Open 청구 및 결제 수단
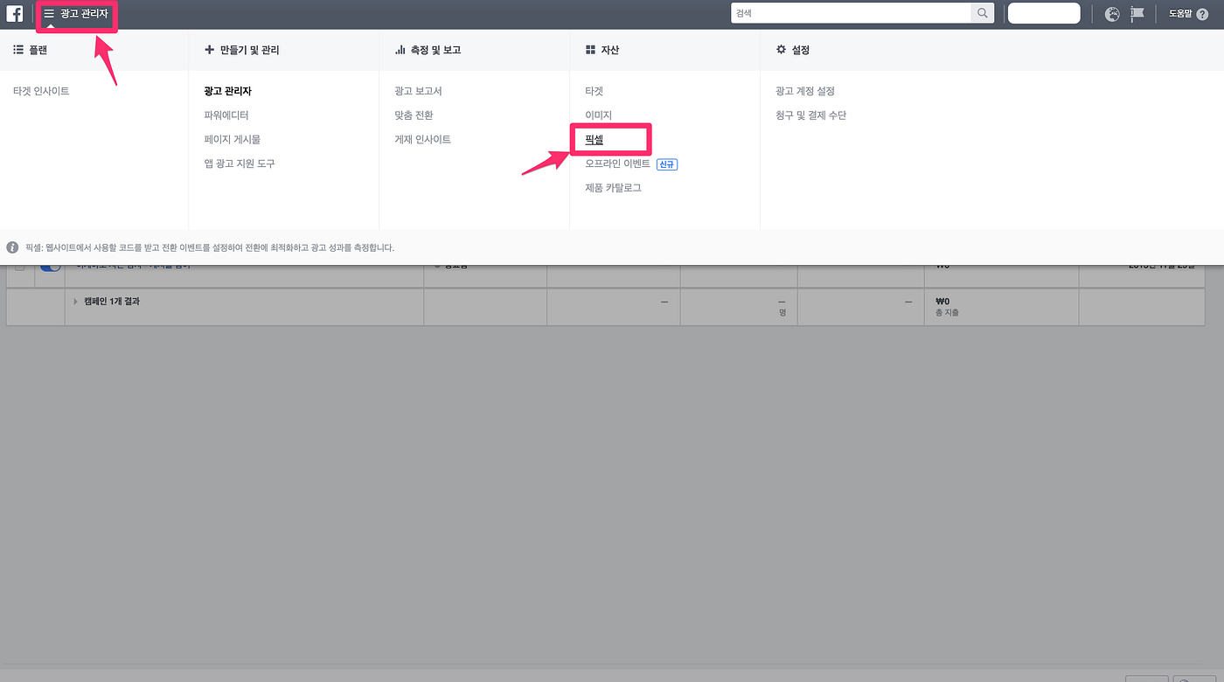The image size is (1224, 682). tap(810, 115)
